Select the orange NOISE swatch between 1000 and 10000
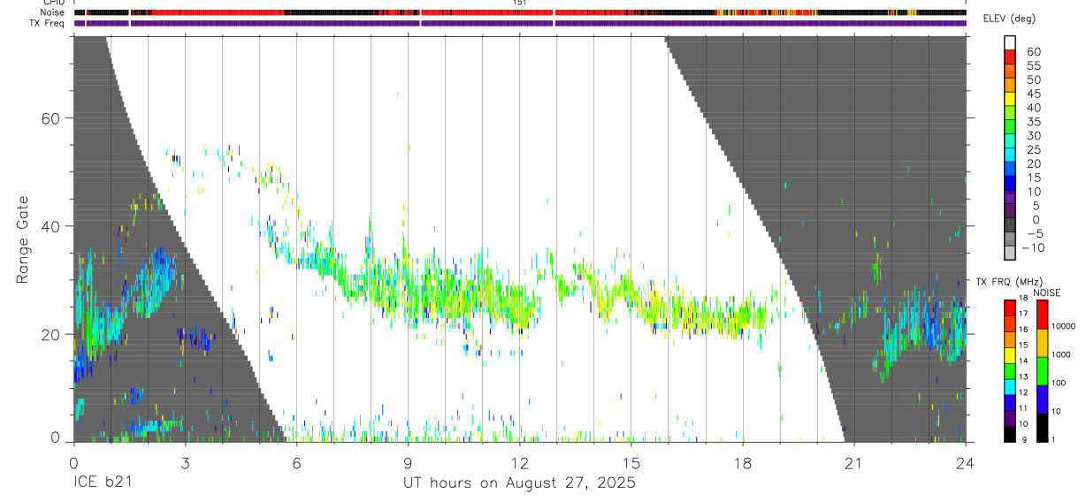This screenshot has height=501, width=1086. (x=1043, y=341)
